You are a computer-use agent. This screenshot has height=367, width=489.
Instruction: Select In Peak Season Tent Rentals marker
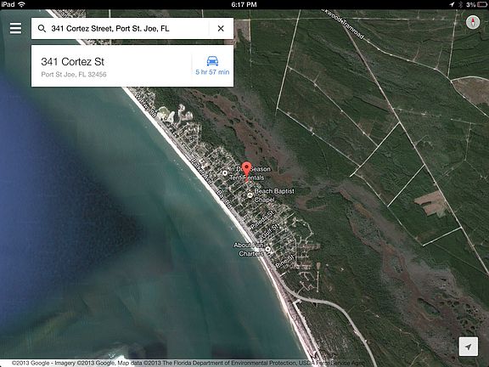coord(224,172)
